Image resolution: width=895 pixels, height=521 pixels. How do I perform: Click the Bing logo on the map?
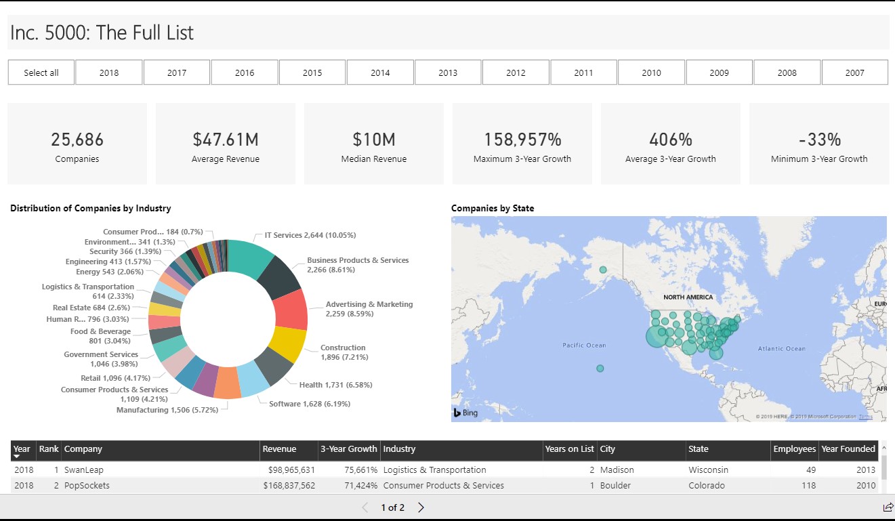point(465,413)
